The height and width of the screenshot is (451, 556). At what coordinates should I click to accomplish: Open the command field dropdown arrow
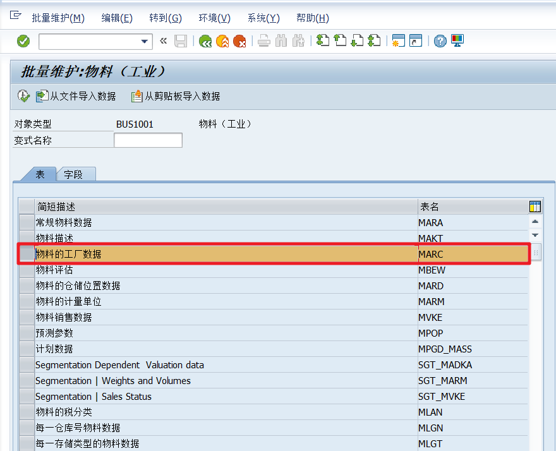click(144, 41)
